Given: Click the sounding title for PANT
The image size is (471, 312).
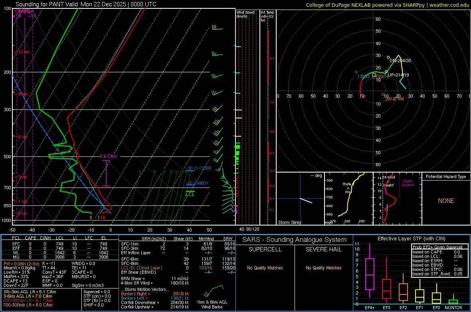Looking at the screenshot, I should coord(86,4).
